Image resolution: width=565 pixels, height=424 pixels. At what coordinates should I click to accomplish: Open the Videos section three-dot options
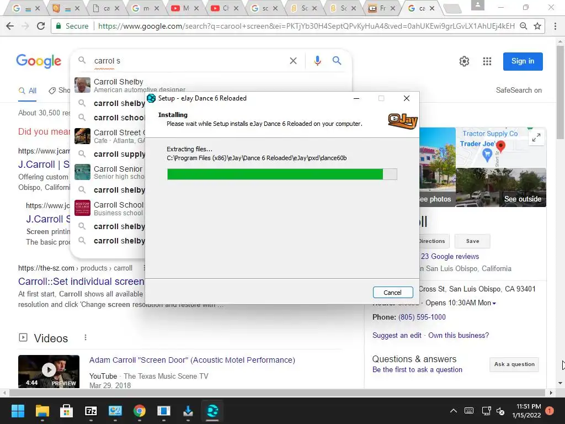(86, 337)
